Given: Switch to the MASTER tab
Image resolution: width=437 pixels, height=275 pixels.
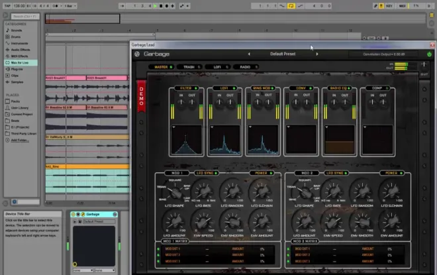Looking at the screenshot, I should click(161, 67).
